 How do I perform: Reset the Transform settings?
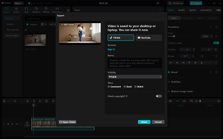click(210, 27)
